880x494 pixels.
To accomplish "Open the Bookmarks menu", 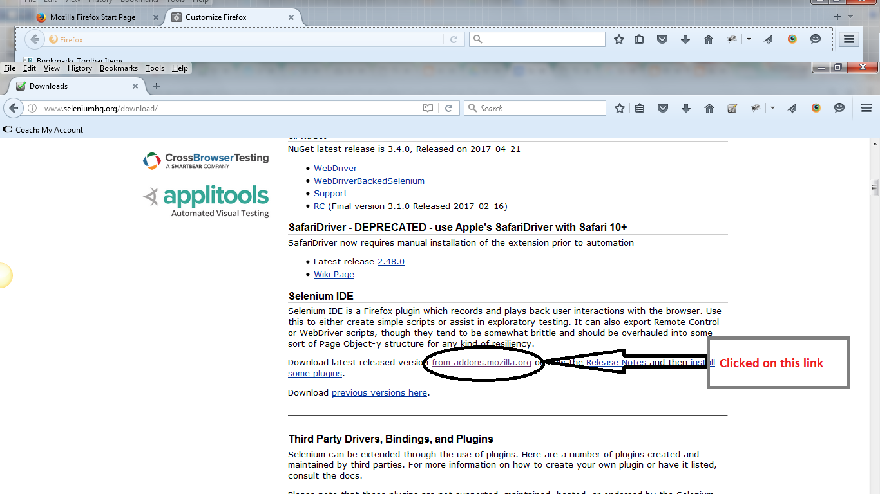I will pos(119,68).
